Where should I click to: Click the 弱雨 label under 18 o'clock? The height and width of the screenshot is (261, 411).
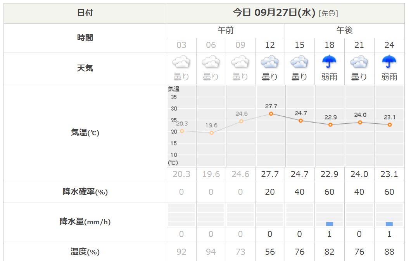pos(330,77)
